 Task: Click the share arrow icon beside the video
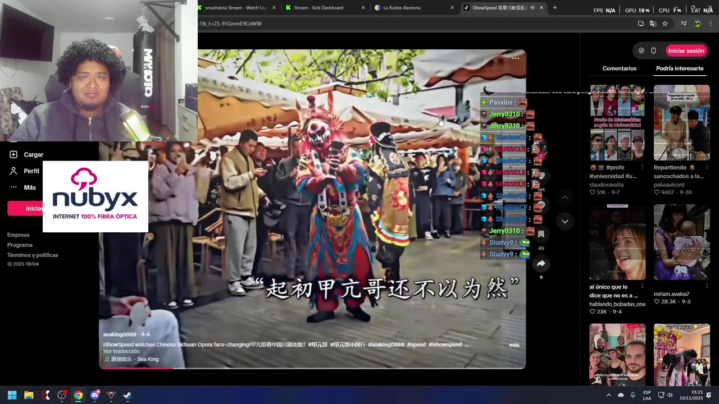pyautogui.click(x=541, y=263)
